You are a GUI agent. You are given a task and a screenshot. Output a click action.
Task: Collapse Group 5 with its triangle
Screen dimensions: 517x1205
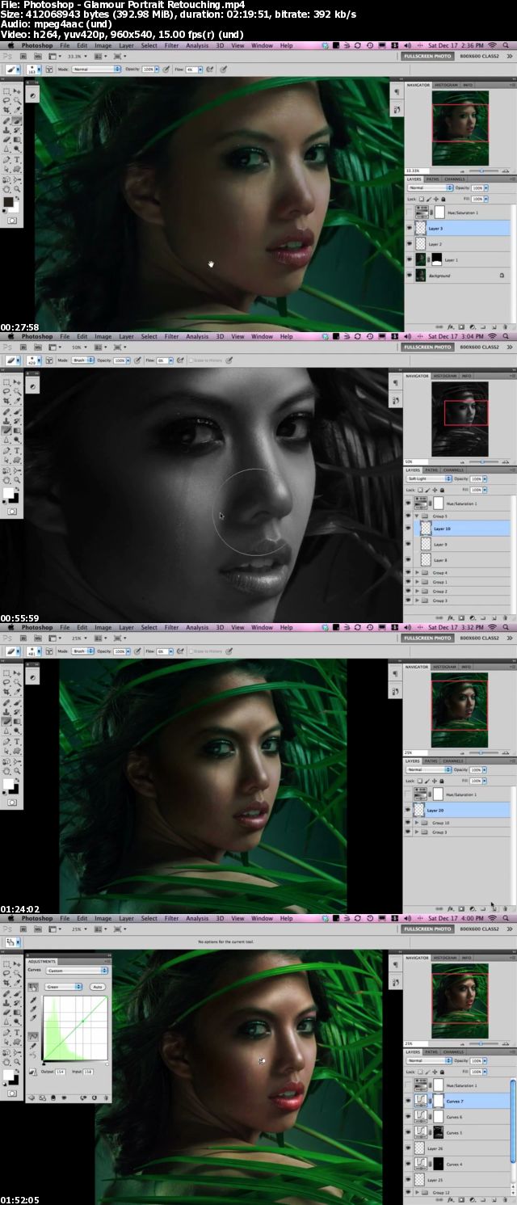pos(418,515)
